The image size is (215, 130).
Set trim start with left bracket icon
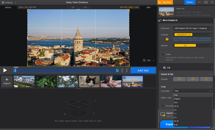click(122, 70)
